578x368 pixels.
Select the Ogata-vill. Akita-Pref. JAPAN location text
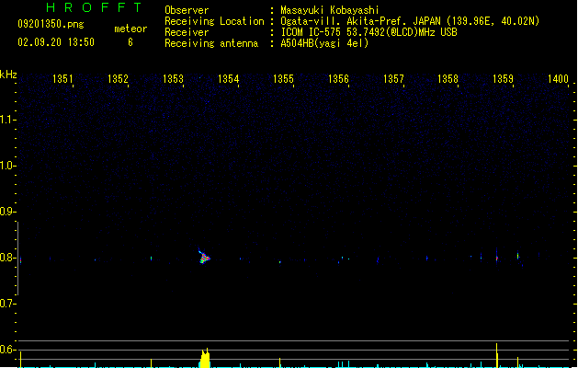[410, 21]
